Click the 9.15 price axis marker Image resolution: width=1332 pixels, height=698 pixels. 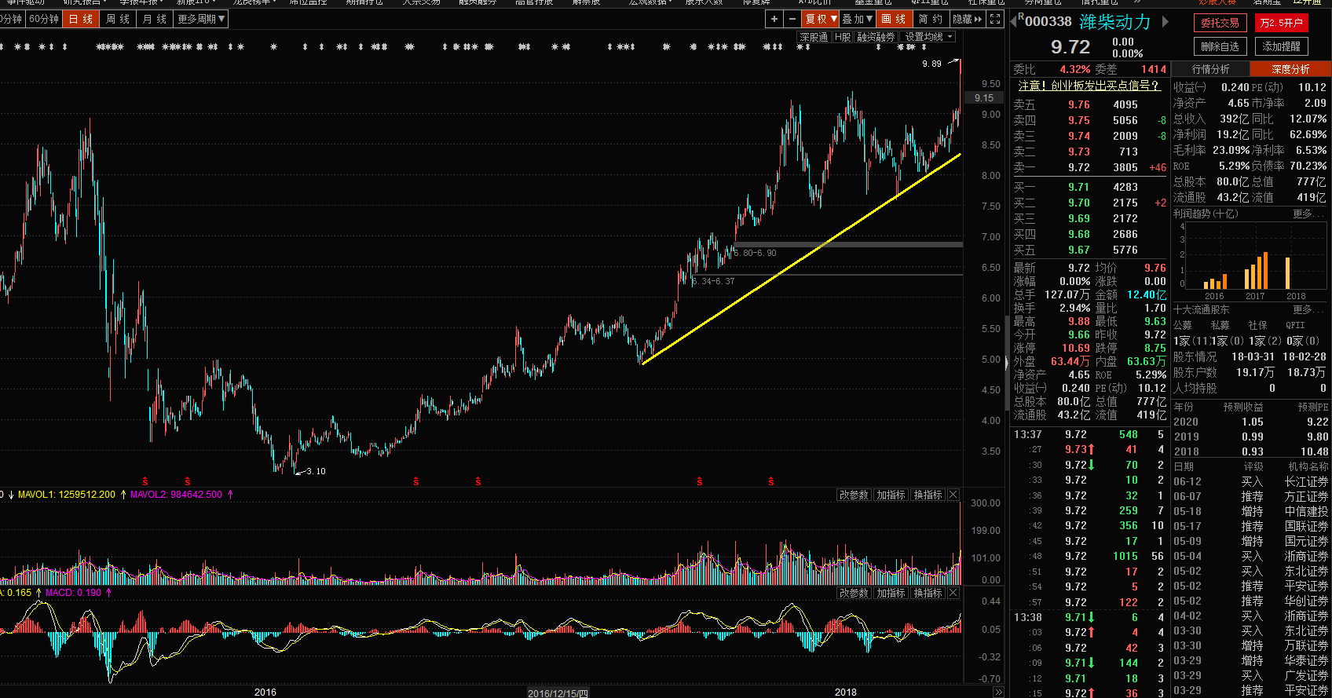coord(984,98)
